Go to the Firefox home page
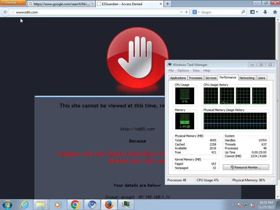 [x=275, y=12]
